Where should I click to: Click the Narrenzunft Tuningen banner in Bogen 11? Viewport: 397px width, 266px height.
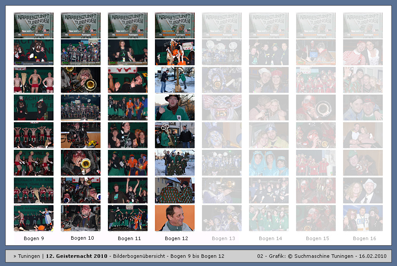click(128, 25)
